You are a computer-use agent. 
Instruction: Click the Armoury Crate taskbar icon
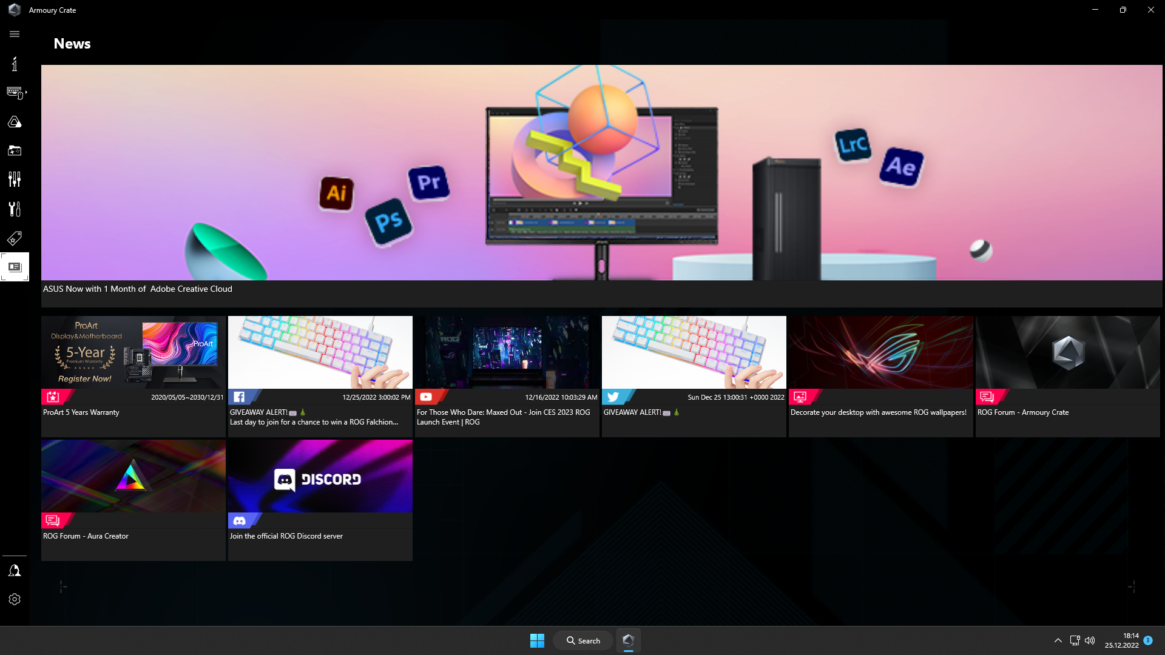[x=629, y=640]
